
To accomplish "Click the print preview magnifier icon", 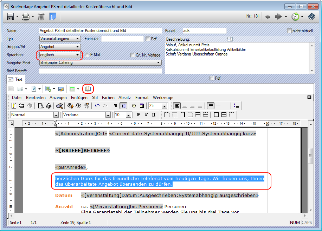I will click(x=41, y=106).
